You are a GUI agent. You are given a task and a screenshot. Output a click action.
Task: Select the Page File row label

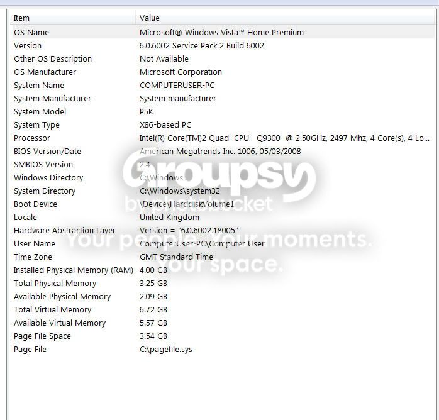30,349
